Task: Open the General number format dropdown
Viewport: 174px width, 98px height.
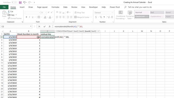Action: 112,13
